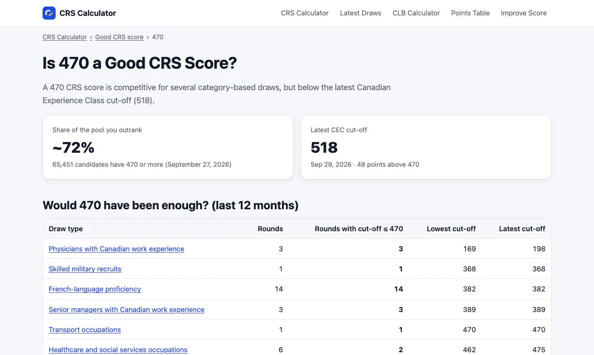Screen dimensions: 594x355
Task: Click Physicians row latest cut-off 198
Action: tap(539, 249)
